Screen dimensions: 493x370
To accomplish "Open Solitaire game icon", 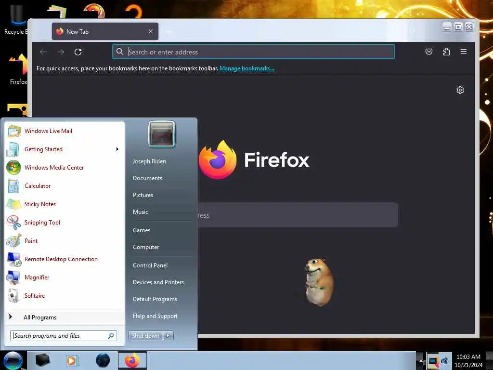I will 13,296.
